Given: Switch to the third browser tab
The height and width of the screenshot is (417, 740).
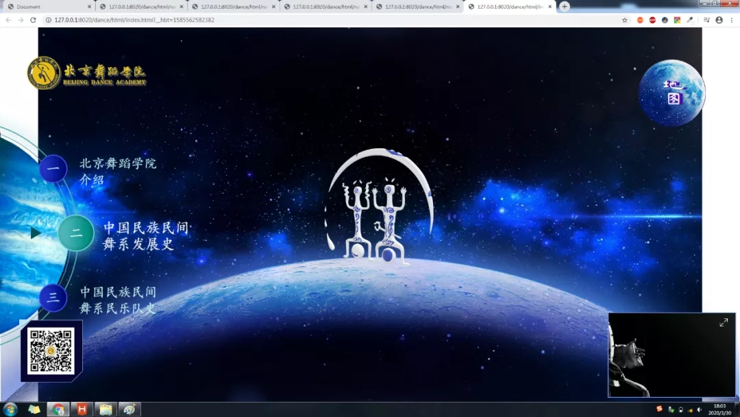Looking at the screenshot, I should (234, 7).
